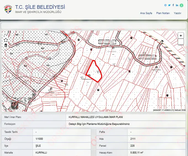The width and height of the screenshot is (188, 156).
Task: Click the trash icon to delete drawings
Action: (6, 45)
